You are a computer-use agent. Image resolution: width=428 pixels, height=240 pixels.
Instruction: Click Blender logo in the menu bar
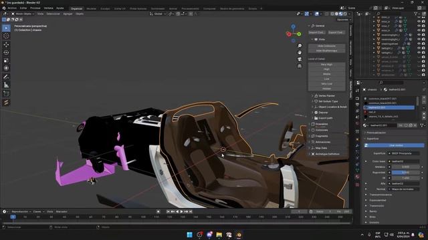tap(4, 8)
